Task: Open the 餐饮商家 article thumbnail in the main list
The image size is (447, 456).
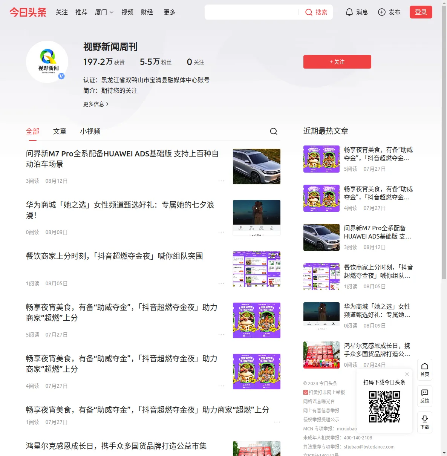Action: tap(257, 269)
